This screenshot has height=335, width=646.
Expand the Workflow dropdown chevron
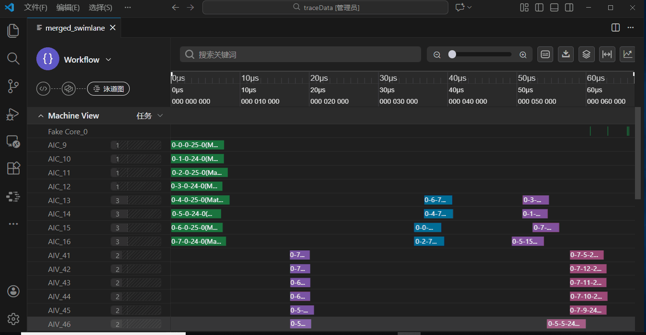click(x=108, y=60)
